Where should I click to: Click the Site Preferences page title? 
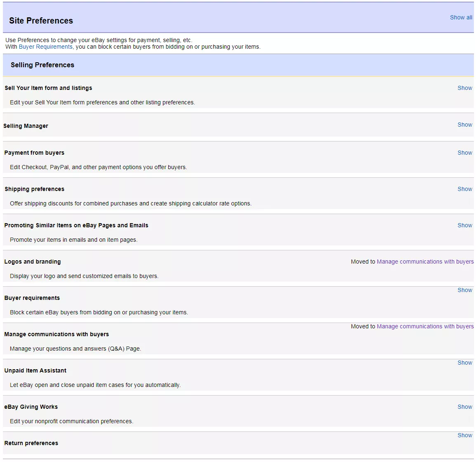41,21
